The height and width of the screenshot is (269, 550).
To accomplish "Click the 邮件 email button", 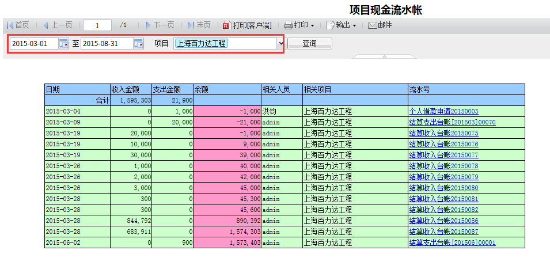I will click(380, 25).
